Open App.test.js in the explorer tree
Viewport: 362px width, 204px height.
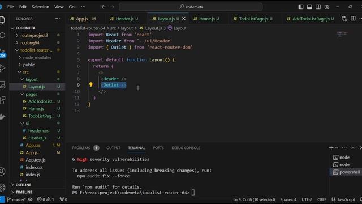point(37,160)
